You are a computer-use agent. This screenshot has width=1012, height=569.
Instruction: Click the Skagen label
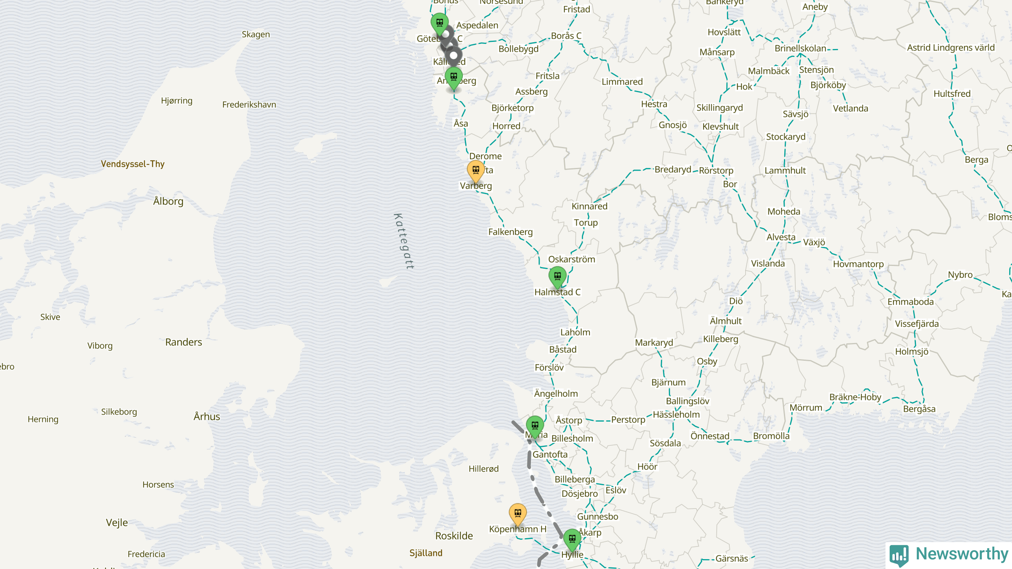(256, 35)
